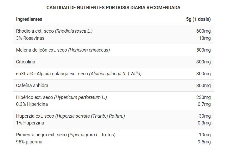Click the table title about nutrientes por dosis
The width and height of the screenshot is (226, 155).
(113, 8)
